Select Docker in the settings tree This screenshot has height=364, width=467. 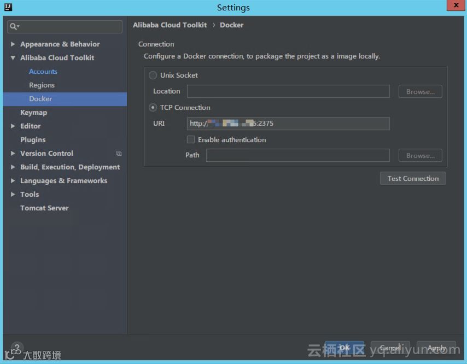(65, 99)
